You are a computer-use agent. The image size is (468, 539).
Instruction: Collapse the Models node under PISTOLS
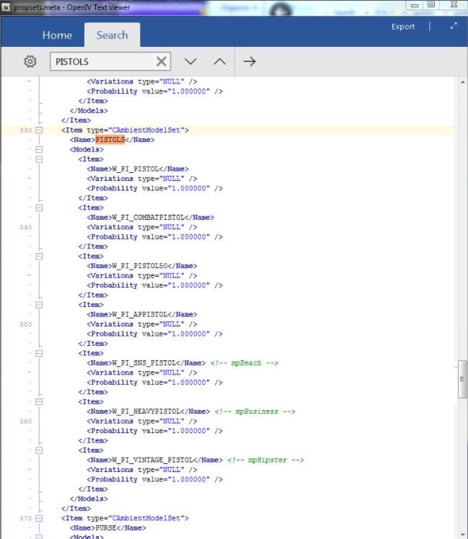tap(39, 149)
